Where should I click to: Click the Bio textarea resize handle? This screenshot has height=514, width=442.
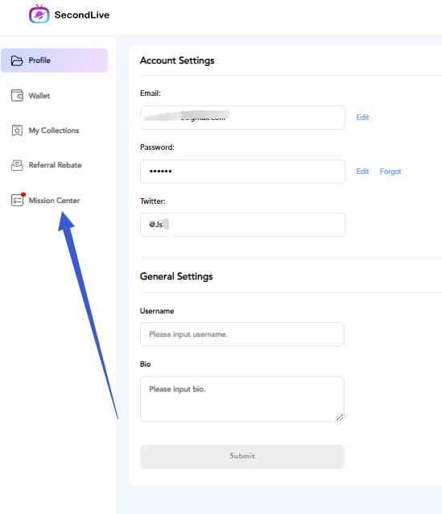[x=340, y=417]
